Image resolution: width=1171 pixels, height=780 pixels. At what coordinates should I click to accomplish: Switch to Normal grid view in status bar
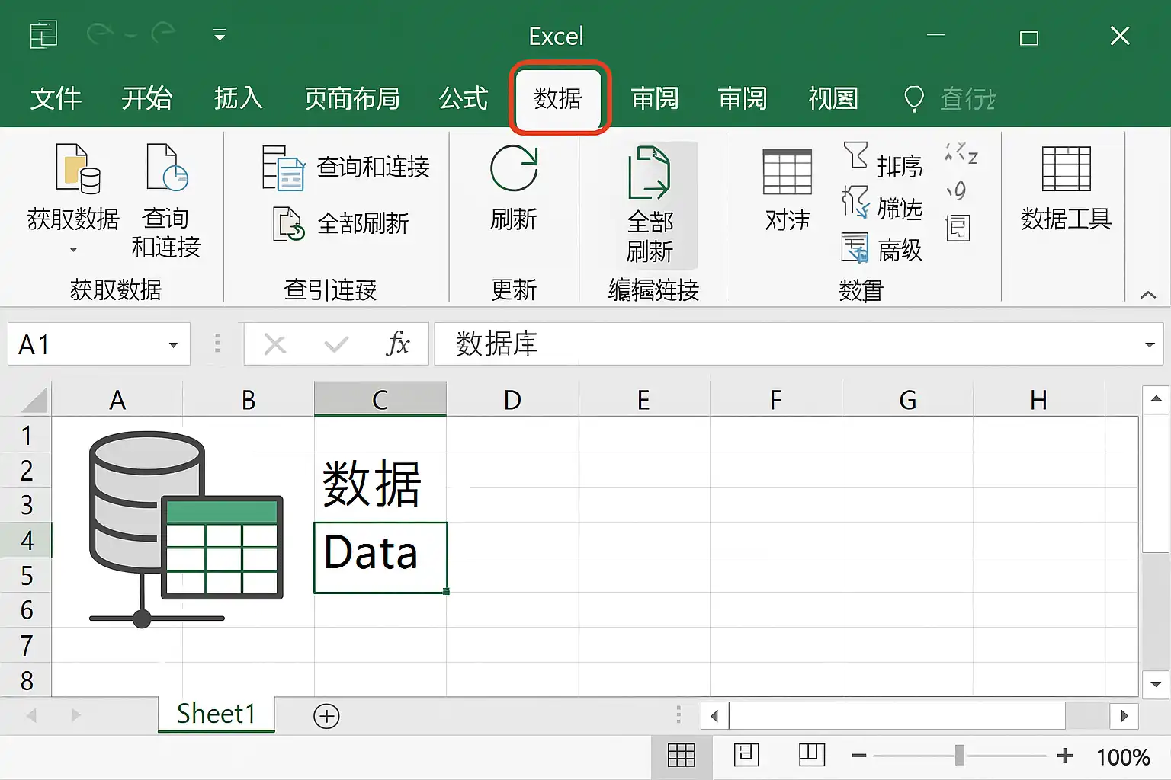click(681, 755)
